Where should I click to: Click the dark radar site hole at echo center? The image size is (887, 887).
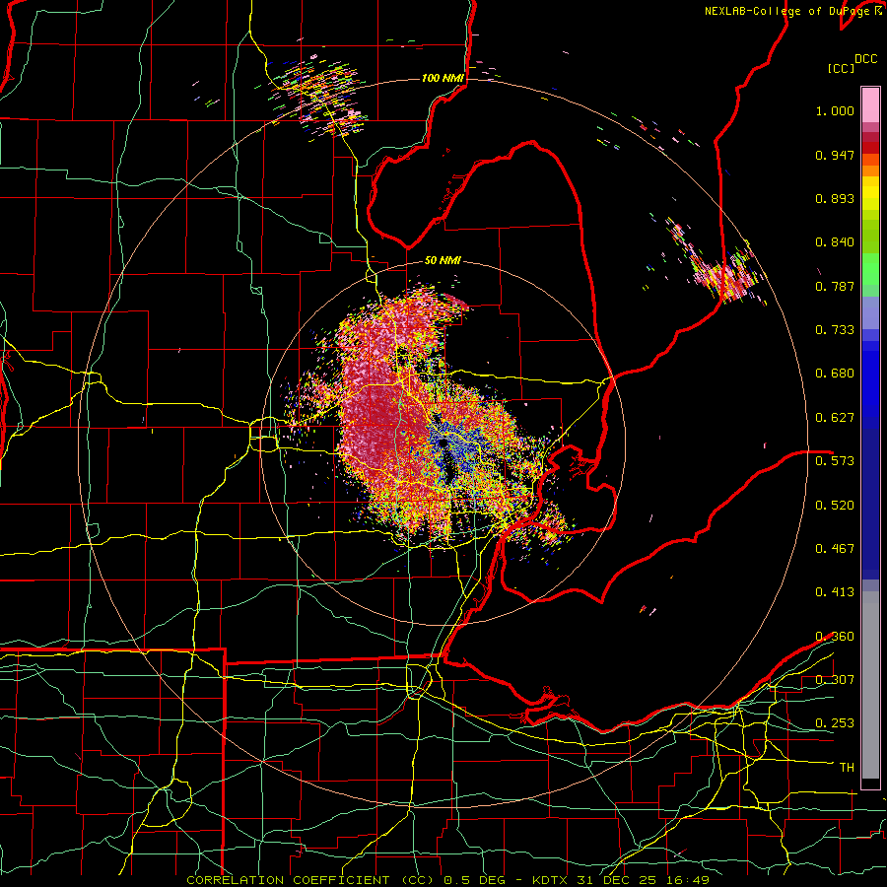coord(442,443)
